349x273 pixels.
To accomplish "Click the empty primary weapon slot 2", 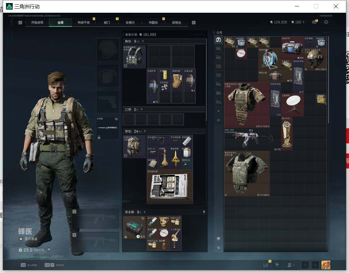I will (95, 242).
